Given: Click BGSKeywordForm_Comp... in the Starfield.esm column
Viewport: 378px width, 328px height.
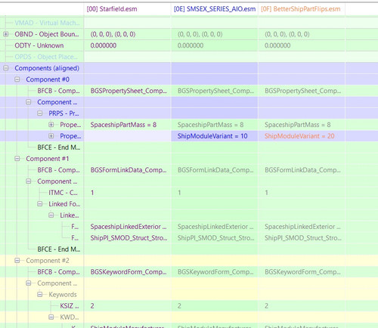Looking at the screenshot, I should [x=129, y=272].
